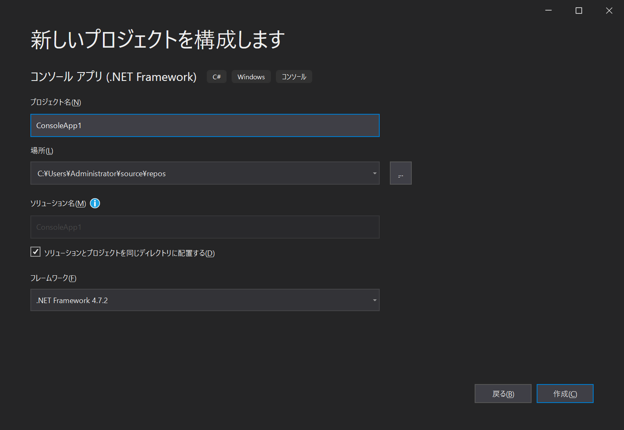Click the プロジェクト名(N) label
624x430 pixels.
(56, 102)
